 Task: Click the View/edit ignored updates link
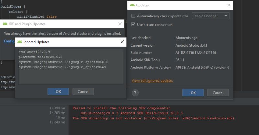[x=152, y=80]
